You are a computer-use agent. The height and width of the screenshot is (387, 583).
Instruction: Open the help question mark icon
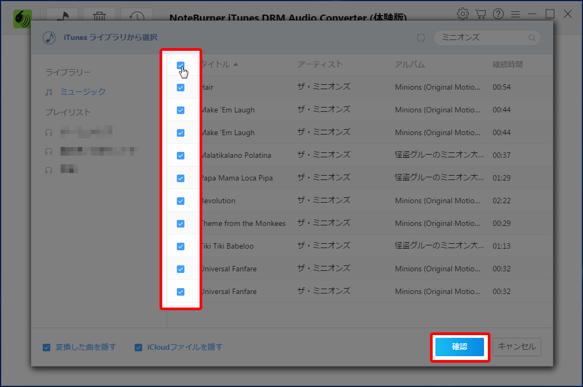point(498,14)
